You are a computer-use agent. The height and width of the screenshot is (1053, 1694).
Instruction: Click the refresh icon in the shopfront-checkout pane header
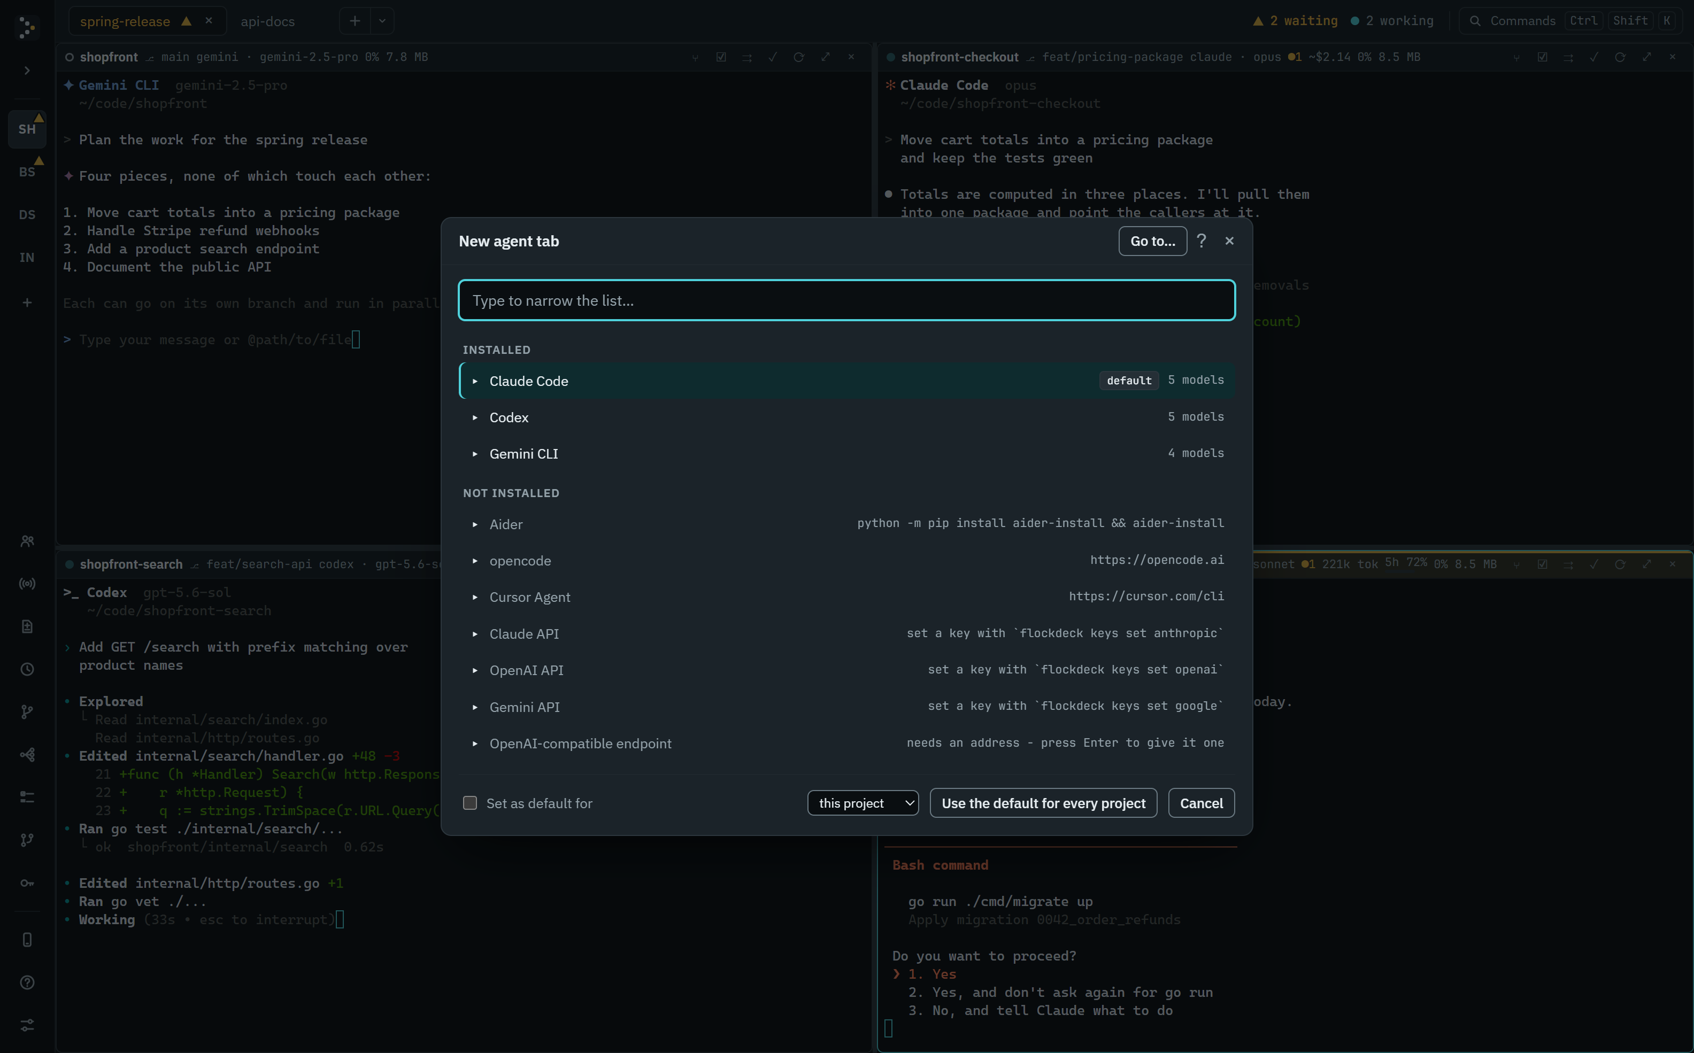[1620, 57]
